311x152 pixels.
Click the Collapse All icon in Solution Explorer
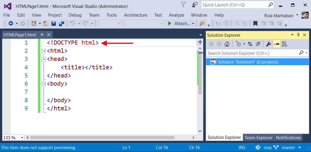(x=258, y=44)
